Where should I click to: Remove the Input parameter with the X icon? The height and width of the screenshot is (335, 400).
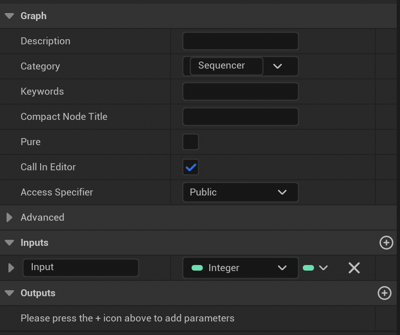(x=354, y=268)
